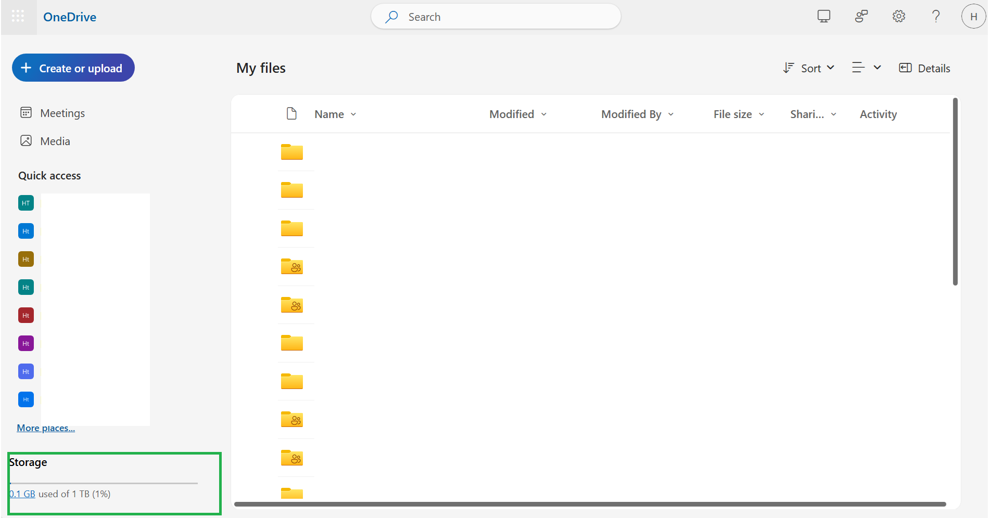Click the Shari... column header text

pos(807,114)
